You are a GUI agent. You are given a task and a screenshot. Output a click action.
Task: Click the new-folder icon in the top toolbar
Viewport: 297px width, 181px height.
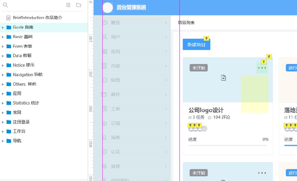78,5
